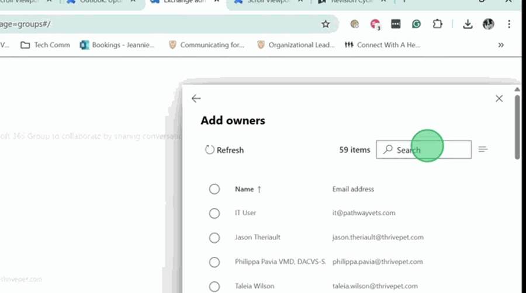
Task: Open Chrome downloads
Action: pyautogui.click(x=468, y=24)
